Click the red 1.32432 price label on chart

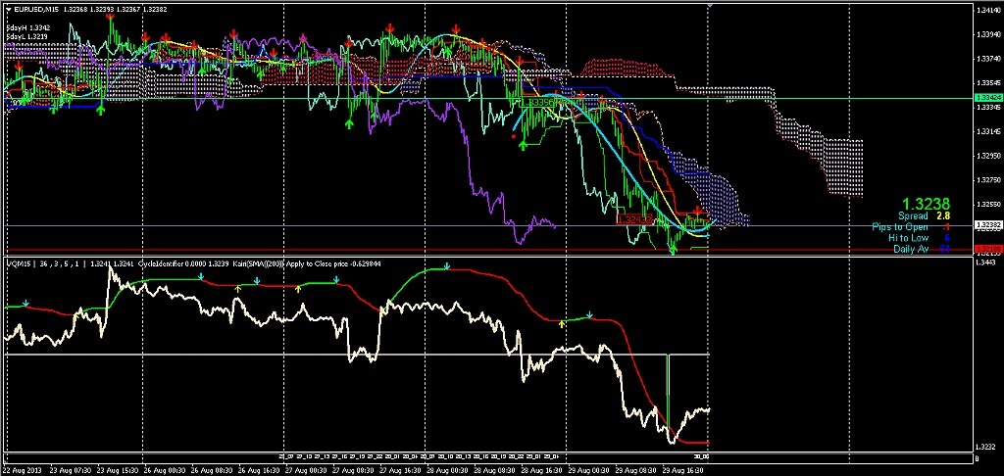(634, 219)
